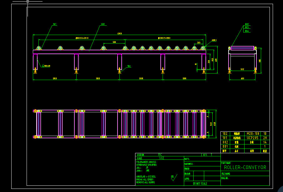Click the QTY value 1 in title block
Viewport: 283px width, 192px height.
(x=211, y=154)
